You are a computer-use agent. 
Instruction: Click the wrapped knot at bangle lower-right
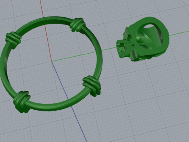click(x=92, y=86)
